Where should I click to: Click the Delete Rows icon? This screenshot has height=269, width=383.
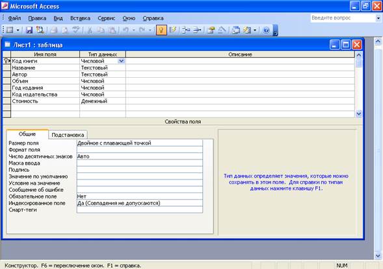[197, 30]
